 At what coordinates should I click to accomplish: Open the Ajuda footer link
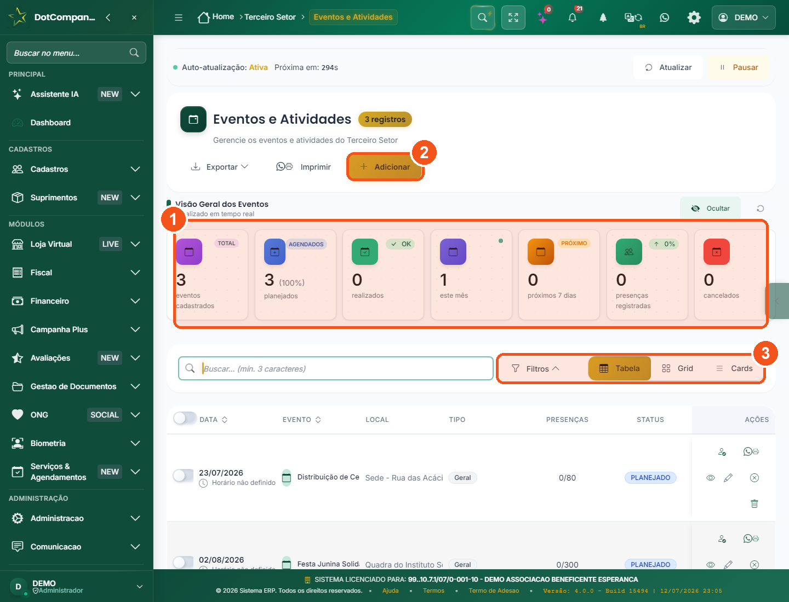tap(391, 591)
